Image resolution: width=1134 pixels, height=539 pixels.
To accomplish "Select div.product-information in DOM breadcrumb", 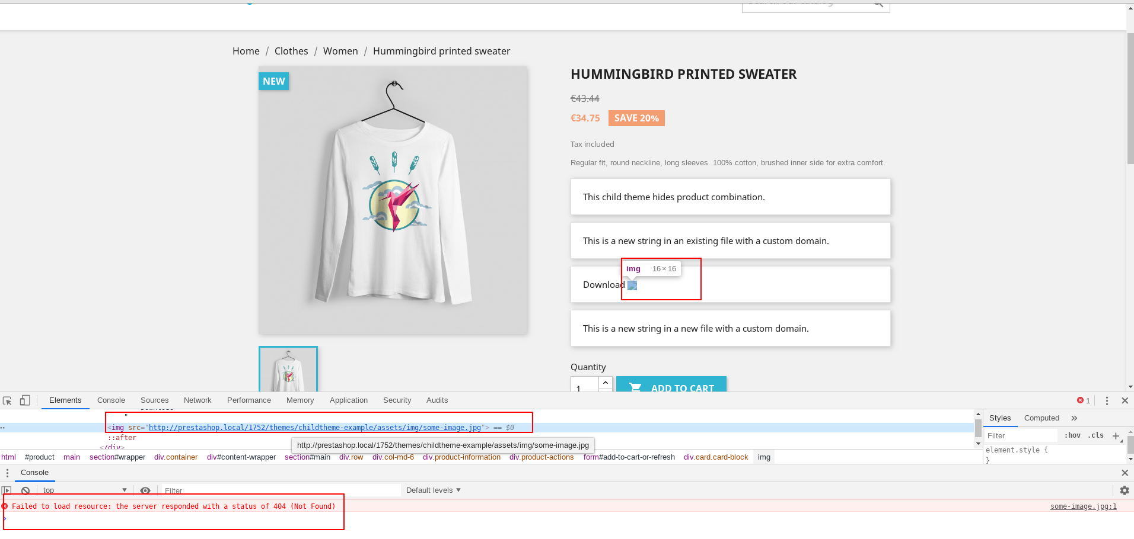I will pos(461,457).
